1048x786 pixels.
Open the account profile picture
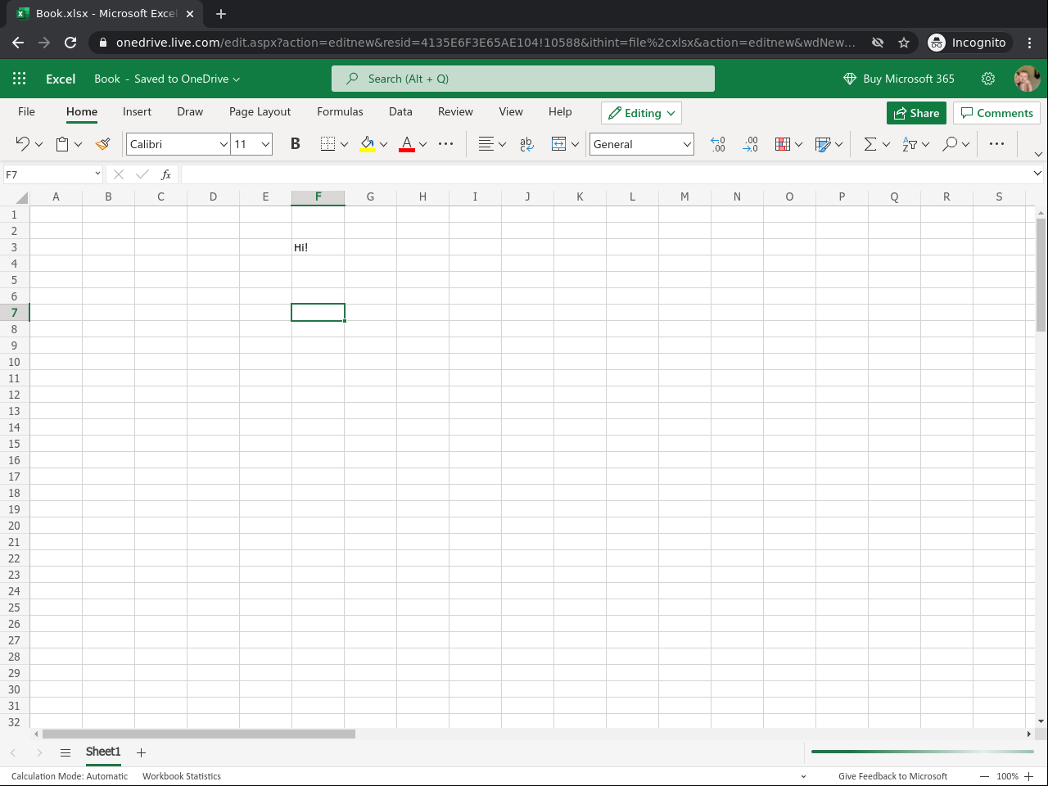1027,79
